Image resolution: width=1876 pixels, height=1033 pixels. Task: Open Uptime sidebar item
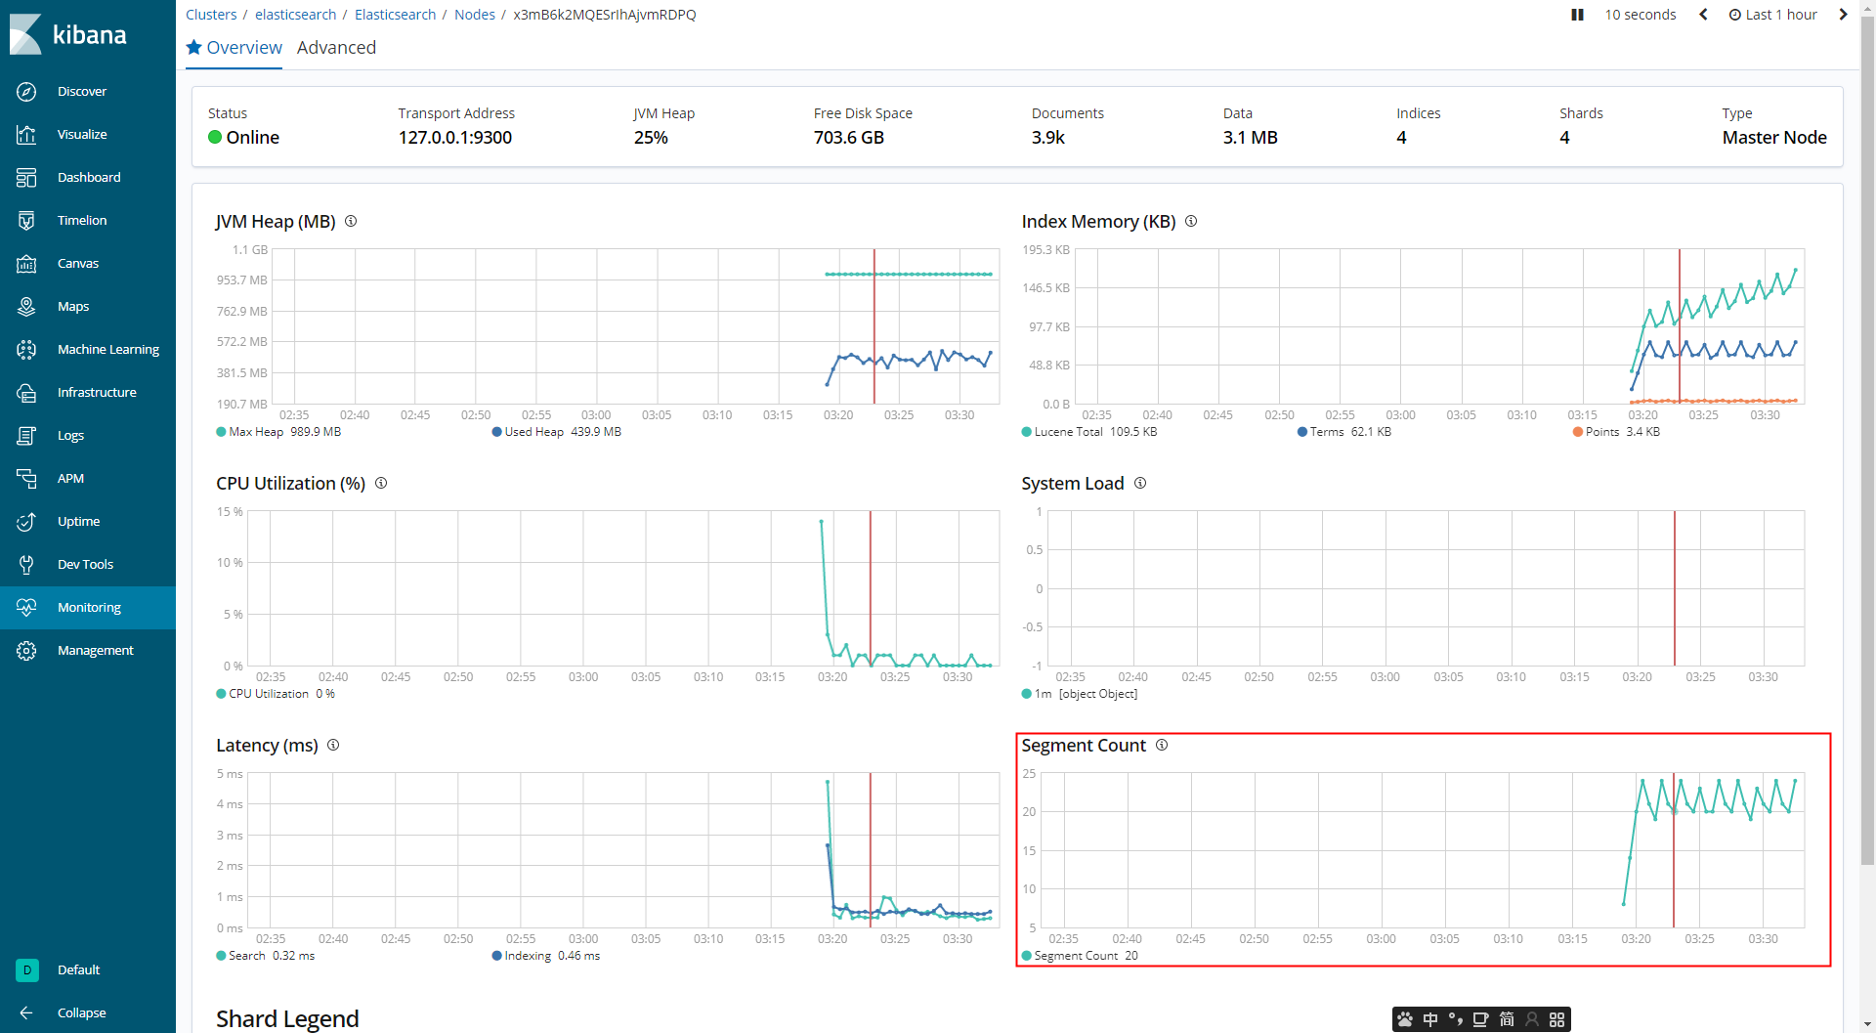[88, 521]
